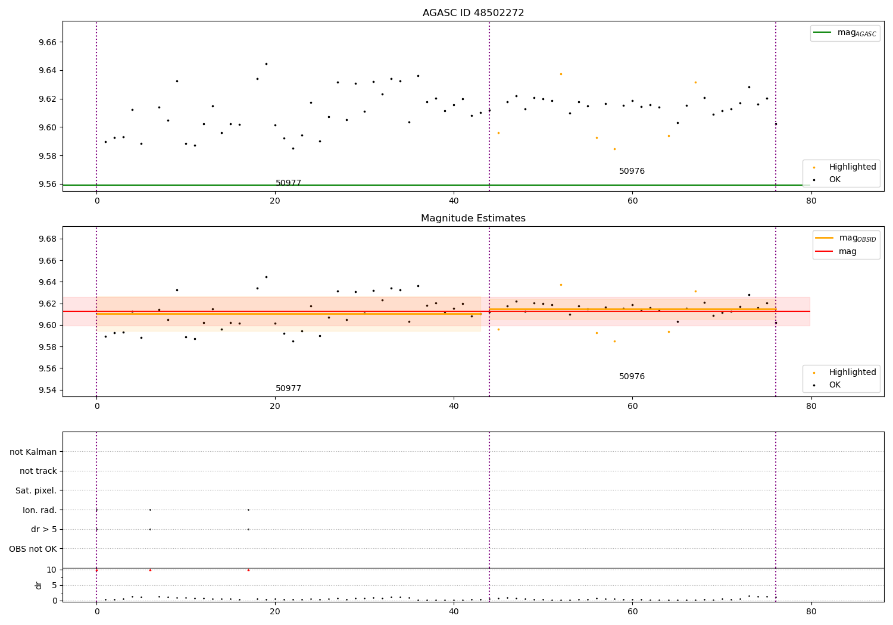This screenshot has height=625, width=893.
Task: Click the 'dr > 5' flag point at x=6
Action: click(150, 529)
